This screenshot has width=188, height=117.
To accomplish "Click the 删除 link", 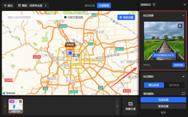I will click(163, 113).
